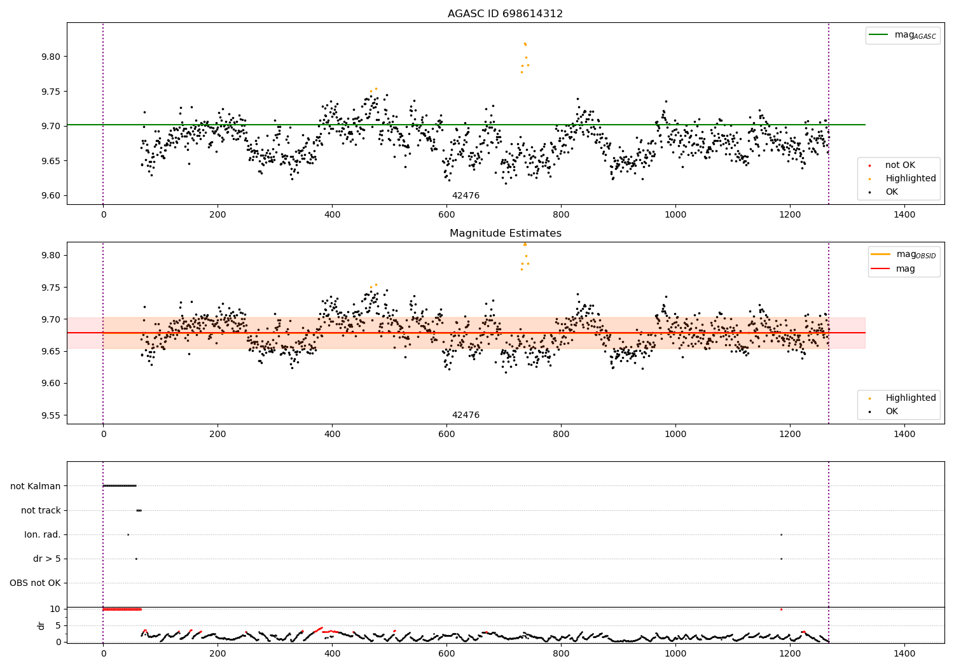Click the 9.65 tick in Magnitude Estimates plot
Screen dimensions: 954x668
[51, 351]
